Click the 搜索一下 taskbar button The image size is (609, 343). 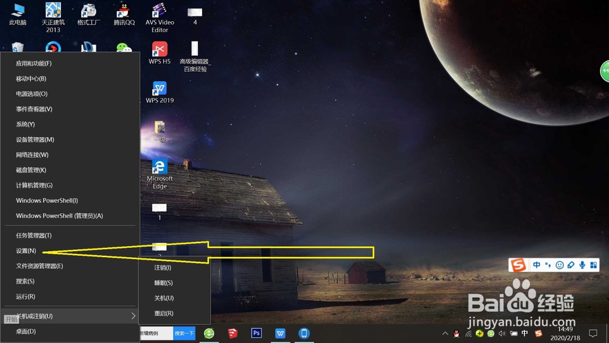[184, 333]
